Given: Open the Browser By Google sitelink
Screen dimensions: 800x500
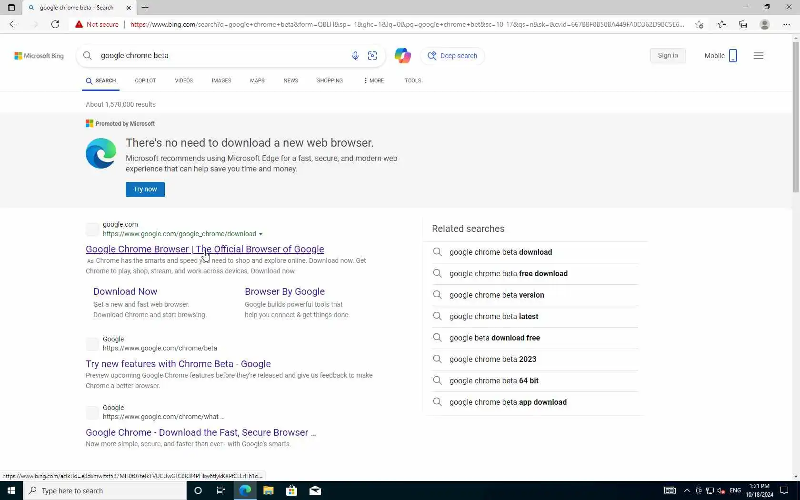Looking at the screenshot, I should (285, 291).
